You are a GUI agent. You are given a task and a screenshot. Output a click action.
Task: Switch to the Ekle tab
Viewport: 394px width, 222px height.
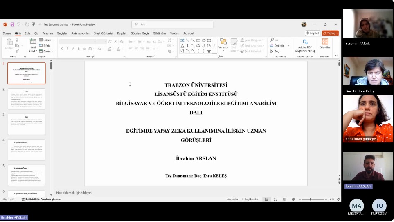[x=27, y=33]
